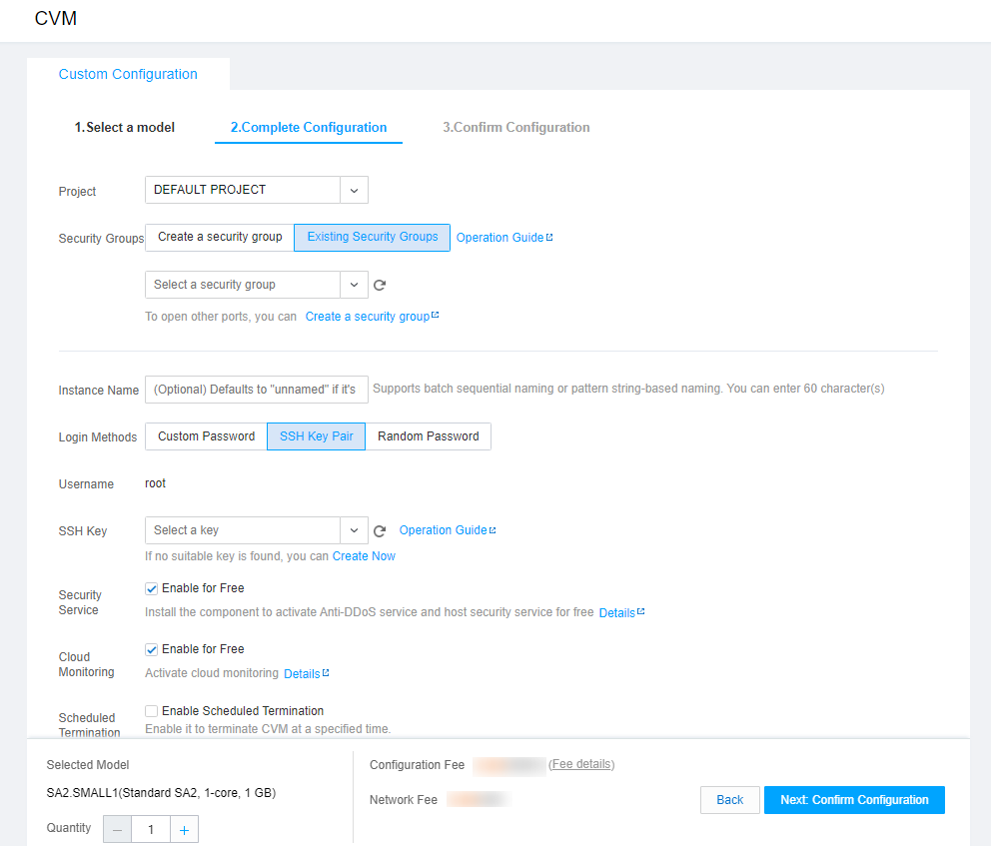Click Next: Confirm Configuration
The height and width of the screenshot is (846, 991).
pyautogui.click(x=854, y=800)
